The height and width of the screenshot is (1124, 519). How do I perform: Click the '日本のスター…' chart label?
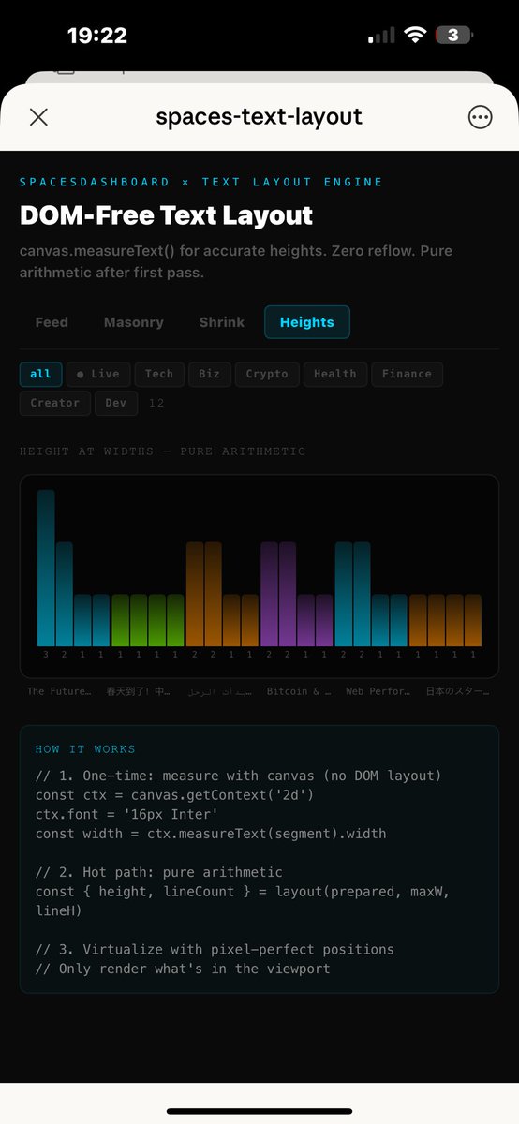tap(457, 691)
